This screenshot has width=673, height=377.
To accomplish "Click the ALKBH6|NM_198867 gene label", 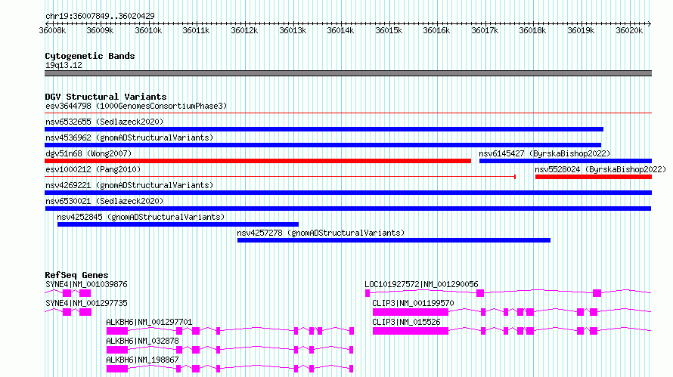I will [x=142, y=360].
